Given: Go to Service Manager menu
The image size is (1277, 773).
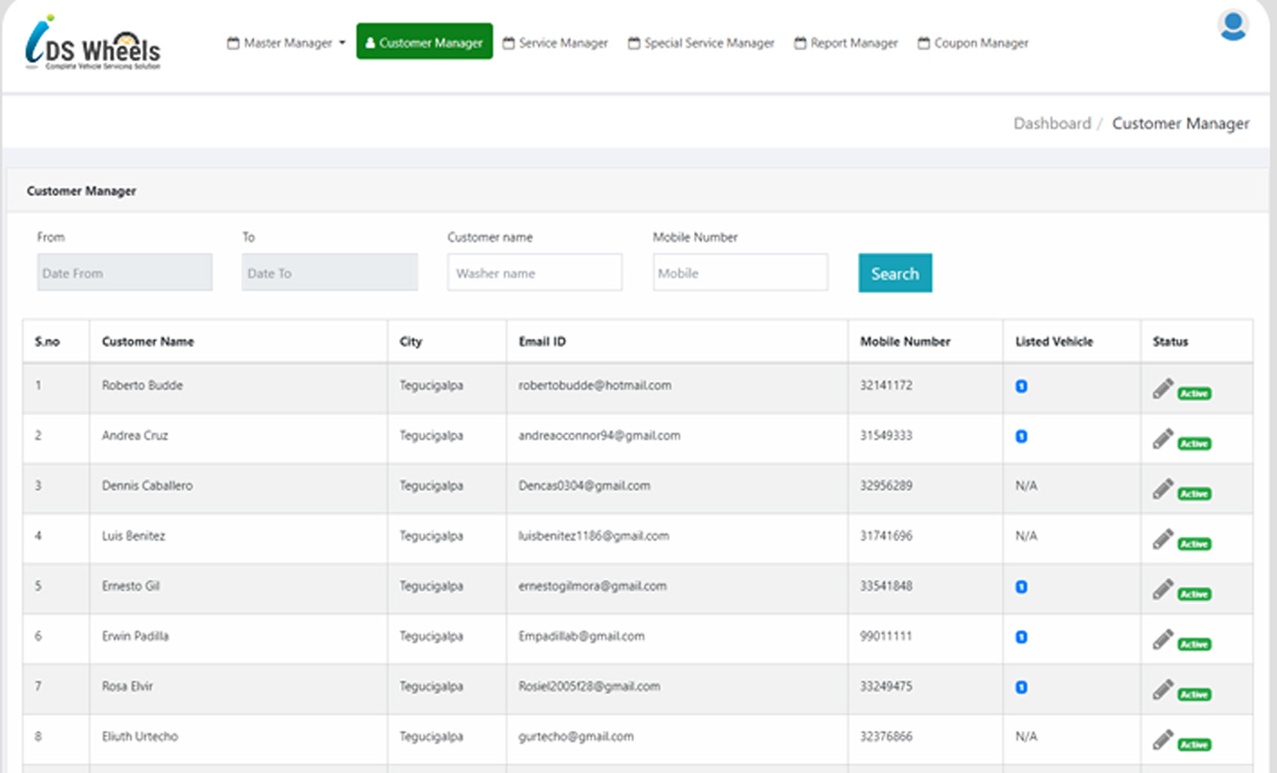Looking at the screenshot, I should [x=555, y=43].
